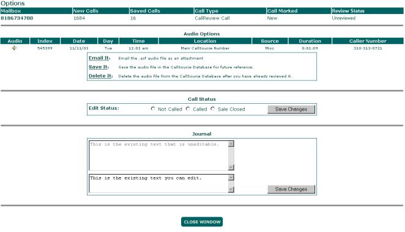This screenshot has height=232, width=405.
Task: Click Main CallSource Number location
Action: tap(205, 48)
